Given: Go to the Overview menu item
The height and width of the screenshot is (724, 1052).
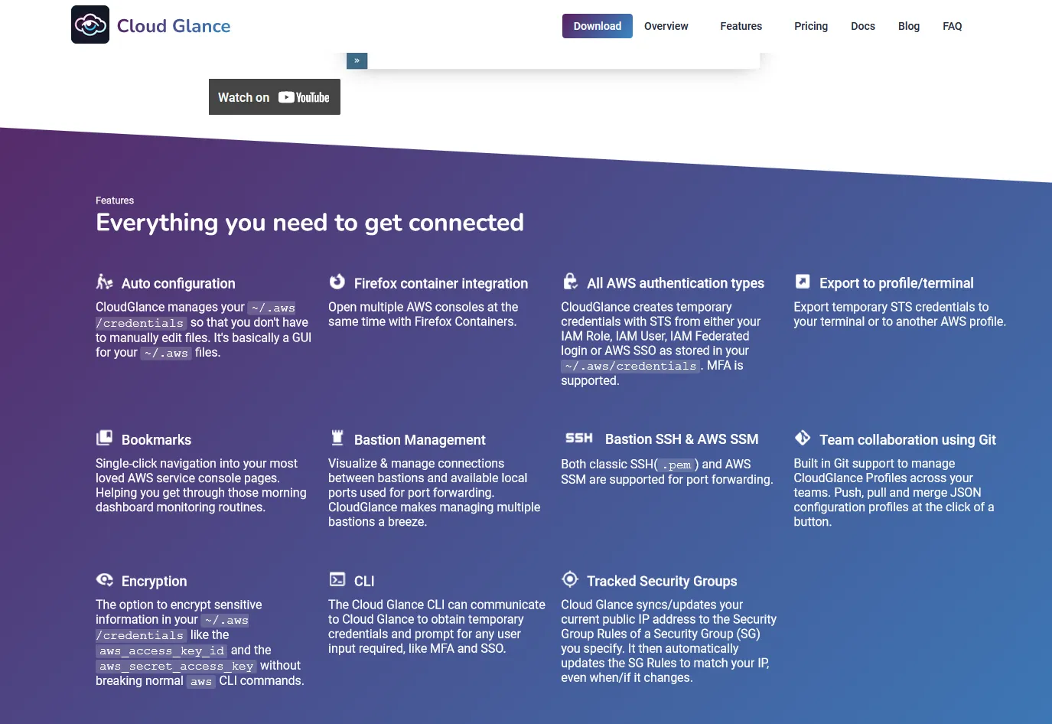Looking at the screenshot, I should tap(666, 26).
